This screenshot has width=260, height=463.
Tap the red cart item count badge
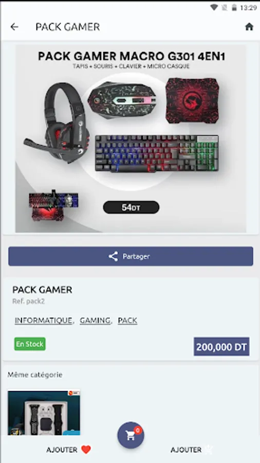[x=137, y=431]
